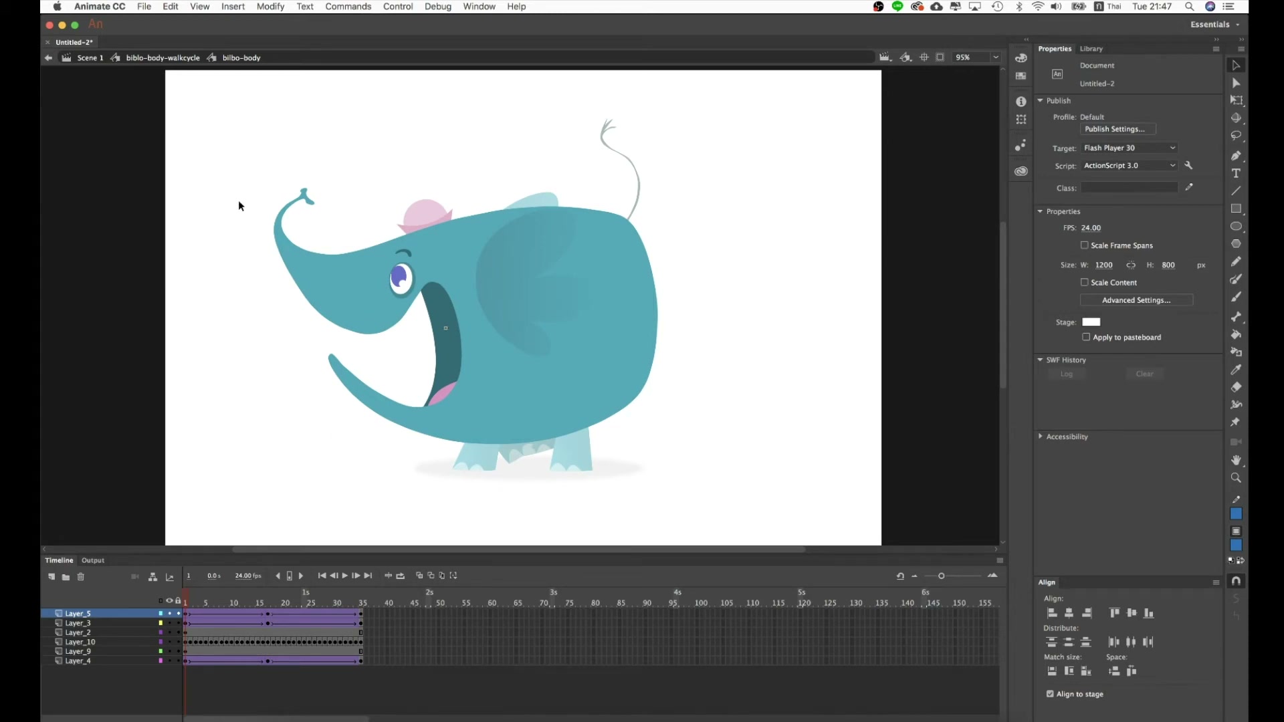Click the Publish Settings button
Viewport: 1284px width, 722px height.
[1117, 129]
